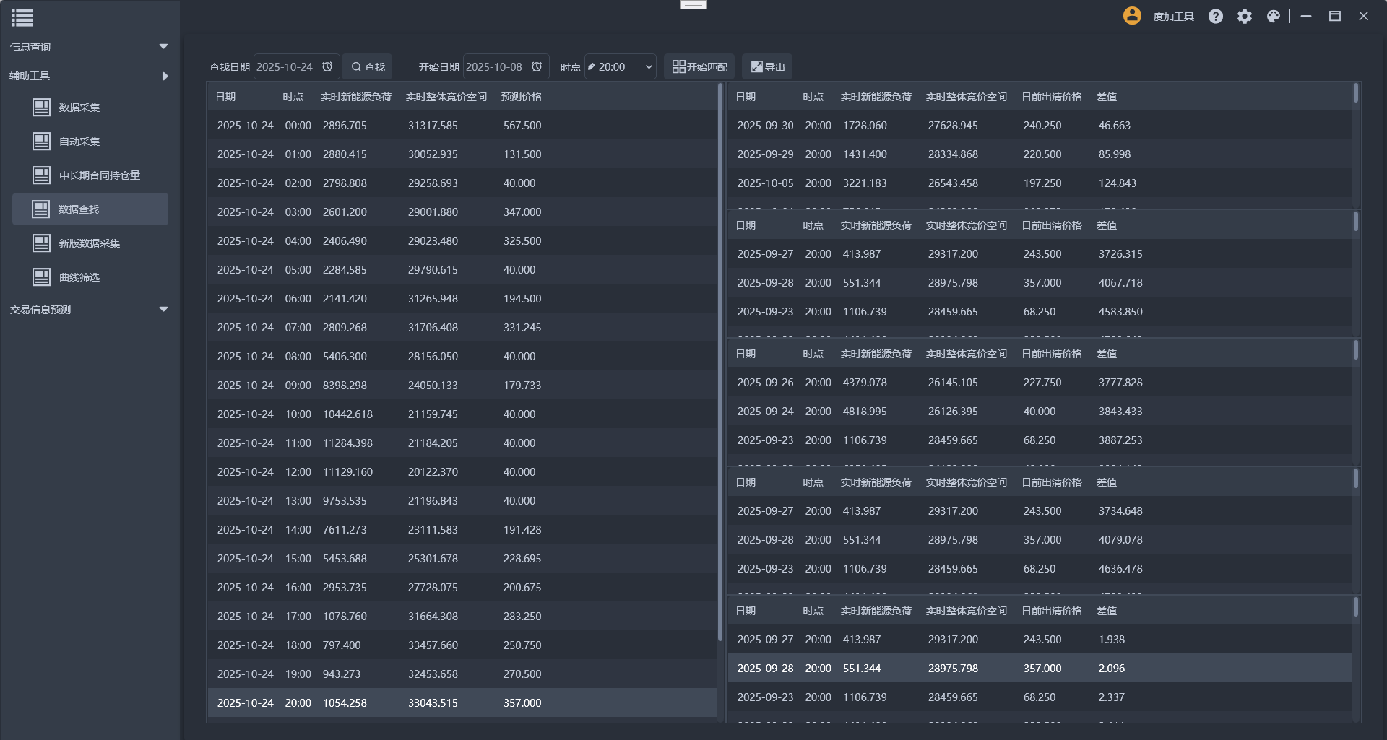Click the left table vertical scrollbar
Screen dimensions: 1387x740
(x=720, y=361)
